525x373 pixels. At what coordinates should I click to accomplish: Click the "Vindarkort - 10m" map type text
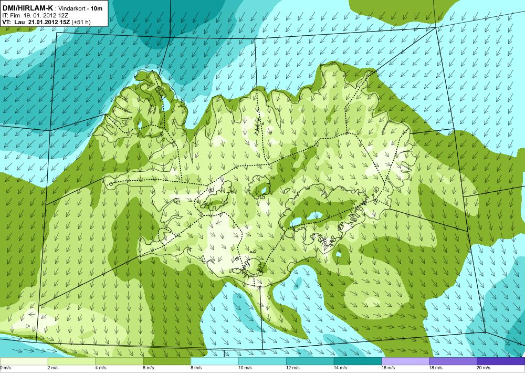point(80,8)
